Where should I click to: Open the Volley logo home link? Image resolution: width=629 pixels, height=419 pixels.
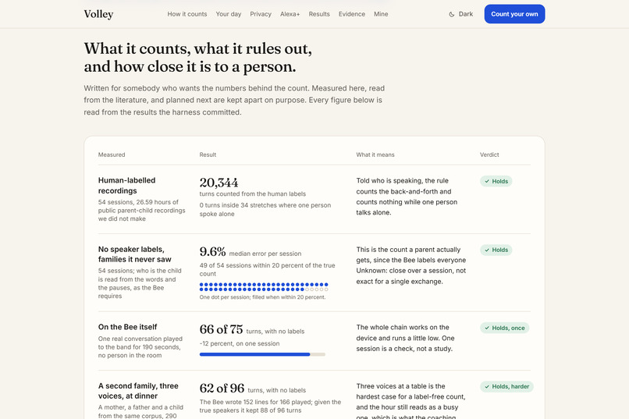[98, 14]
